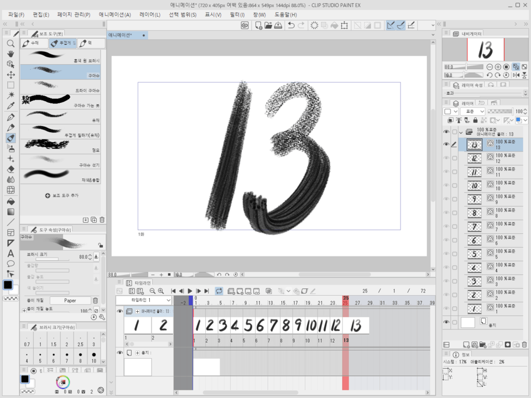
Task: Click the add sub tool button
Action: [x=61, y=196]
